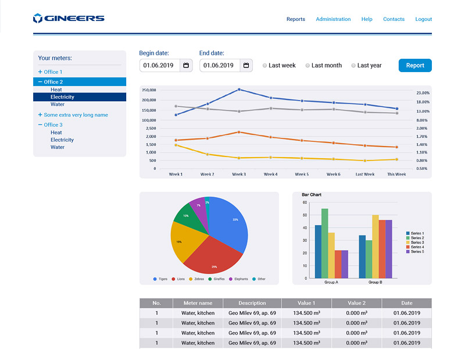The width and height of the screenshot is (465, 349).
Task: Select the Last year radio button
Action: coord(353,66)
